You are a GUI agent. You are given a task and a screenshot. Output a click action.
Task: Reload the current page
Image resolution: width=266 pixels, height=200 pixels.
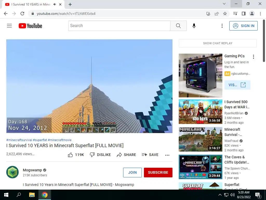[22, 14]
